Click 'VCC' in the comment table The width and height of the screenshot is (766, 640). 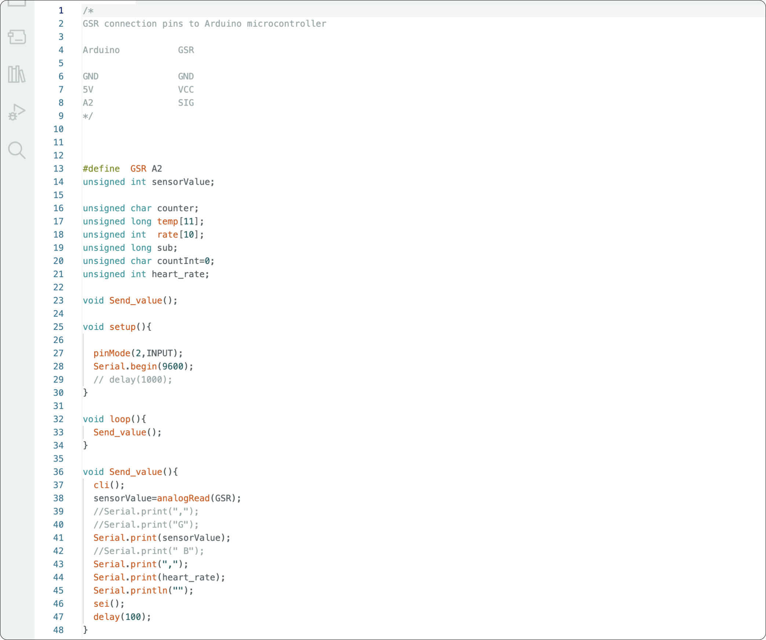[x=186, y=90]
